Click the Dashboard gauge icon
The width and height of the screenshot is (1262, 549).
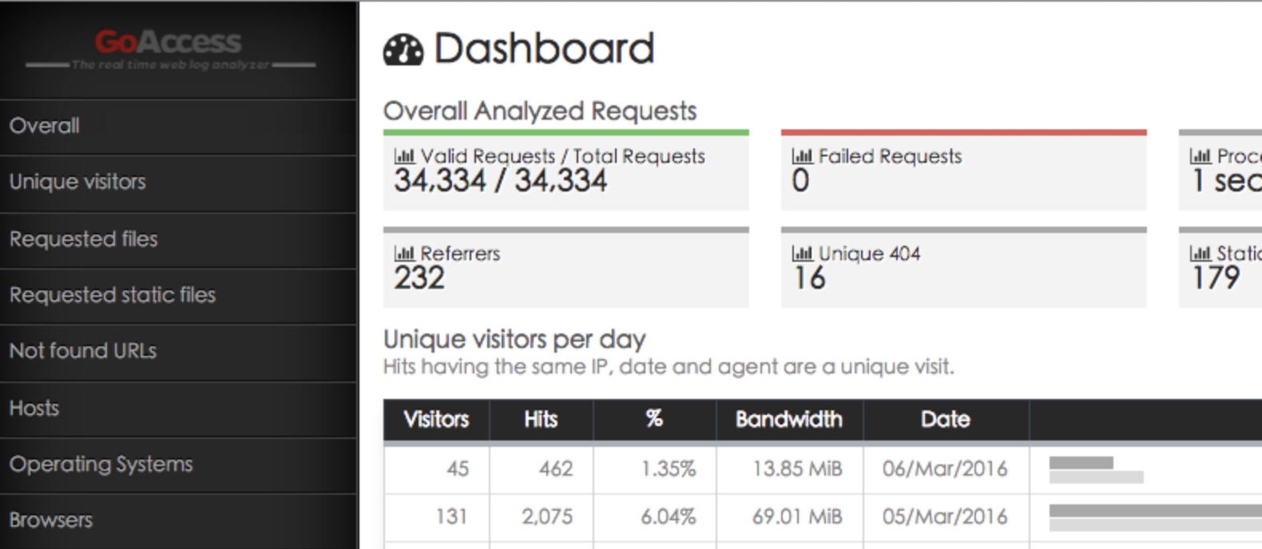pyautogui.click(x=403, y=49)
